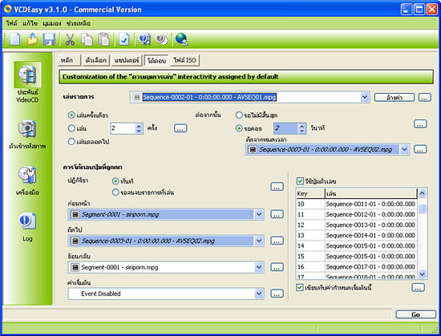Expand the play item Sequence-0002-01 dropdown
The image size is (441, 336).
pos(365,97)
